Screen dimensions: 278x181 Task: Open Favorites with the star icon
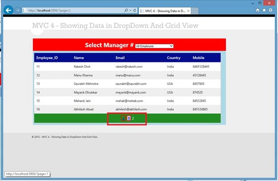click(264, 10)
